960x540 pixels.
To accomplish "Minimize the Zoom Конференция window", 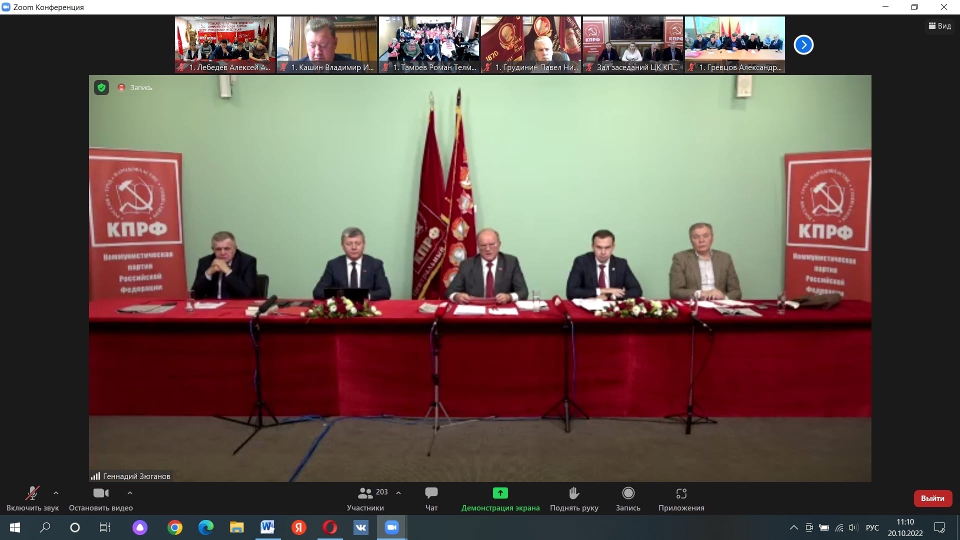I will pos(885,7).
